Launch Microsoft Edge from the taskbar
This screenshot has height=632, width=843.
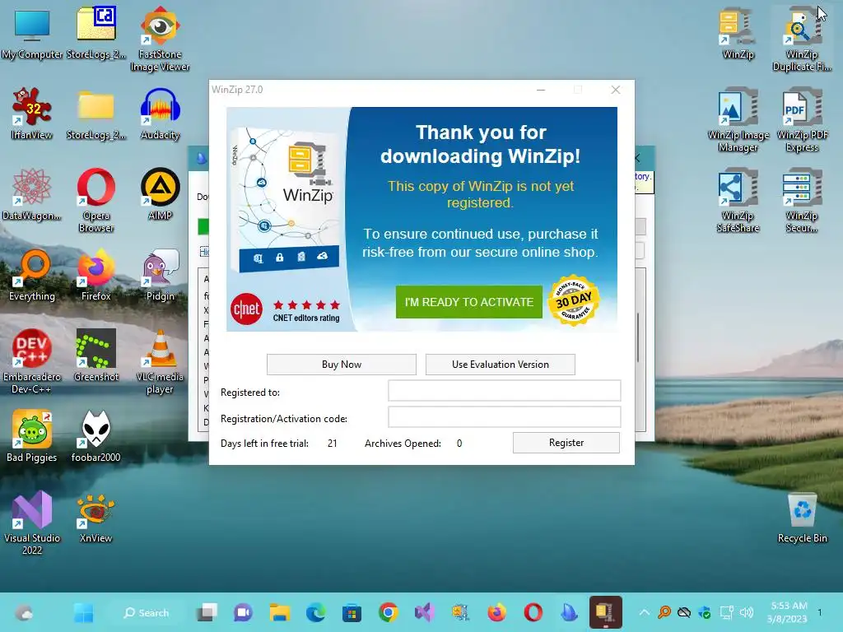(x=315, y=612)
